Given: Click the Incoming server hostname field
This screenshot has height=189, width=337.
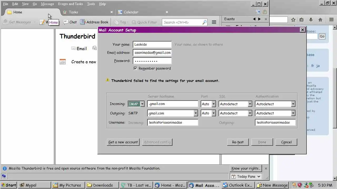Looking at the screenshot, I should point(173,104).
